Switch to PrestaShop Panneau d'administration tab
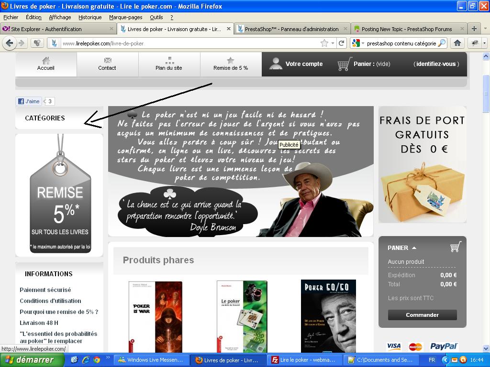490x367 pixels. (x=292, y=29)
